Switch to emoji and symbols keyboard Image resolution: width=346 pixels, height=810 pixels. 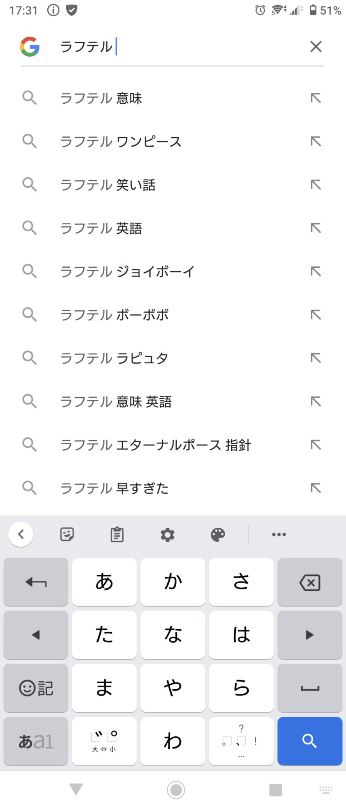36,688
